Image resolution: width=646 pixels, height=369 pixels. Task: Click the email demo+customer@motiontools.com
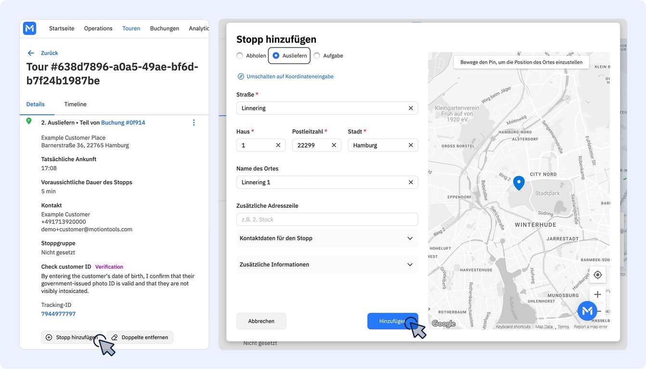[87, 229]
